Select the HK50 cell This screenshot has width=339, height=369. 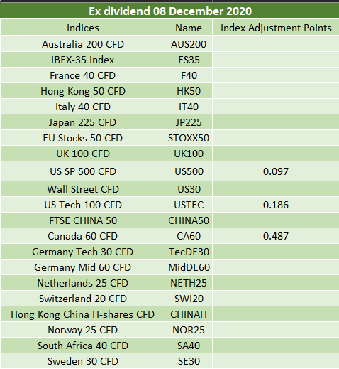(x=189, y=91)
